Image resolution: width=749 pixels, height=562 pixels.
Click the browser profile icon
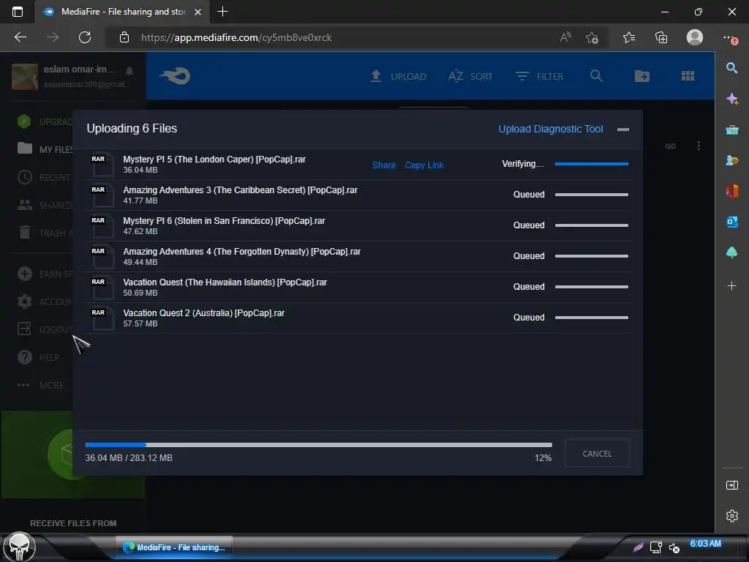[695, 37]
